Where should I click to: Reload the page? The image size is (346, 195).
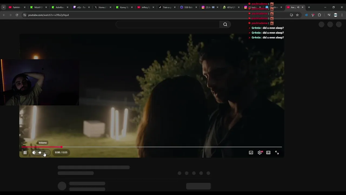17,15
